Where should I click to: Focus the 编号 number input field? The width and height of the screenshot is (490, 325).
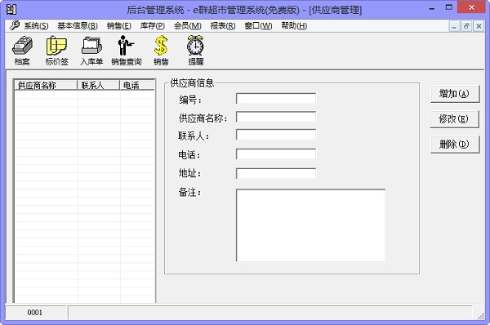click(x=276, y=99)
